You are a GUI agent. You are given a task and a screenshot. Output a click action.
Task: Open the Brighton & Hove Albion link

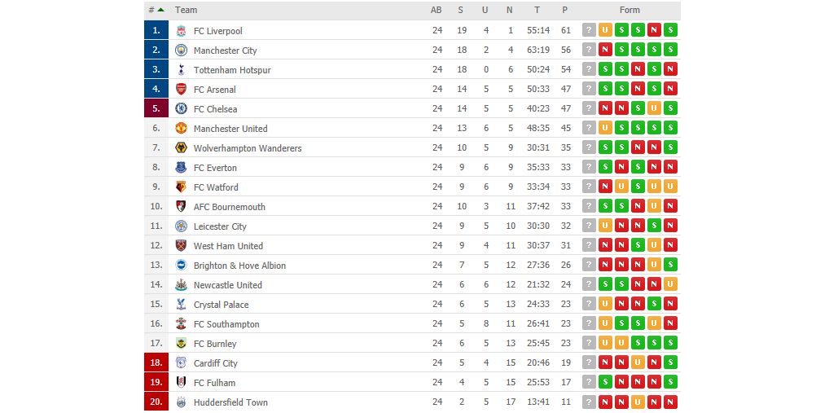coord(240,265)
